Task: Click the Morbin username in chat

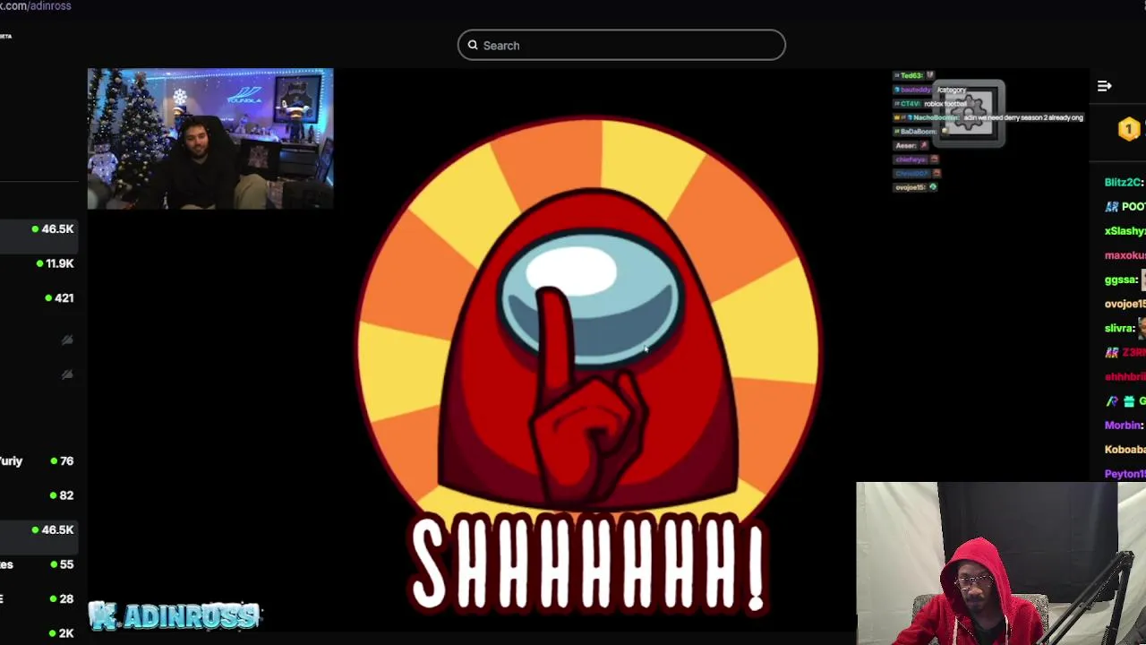Action: click(x=1123, y=425)
